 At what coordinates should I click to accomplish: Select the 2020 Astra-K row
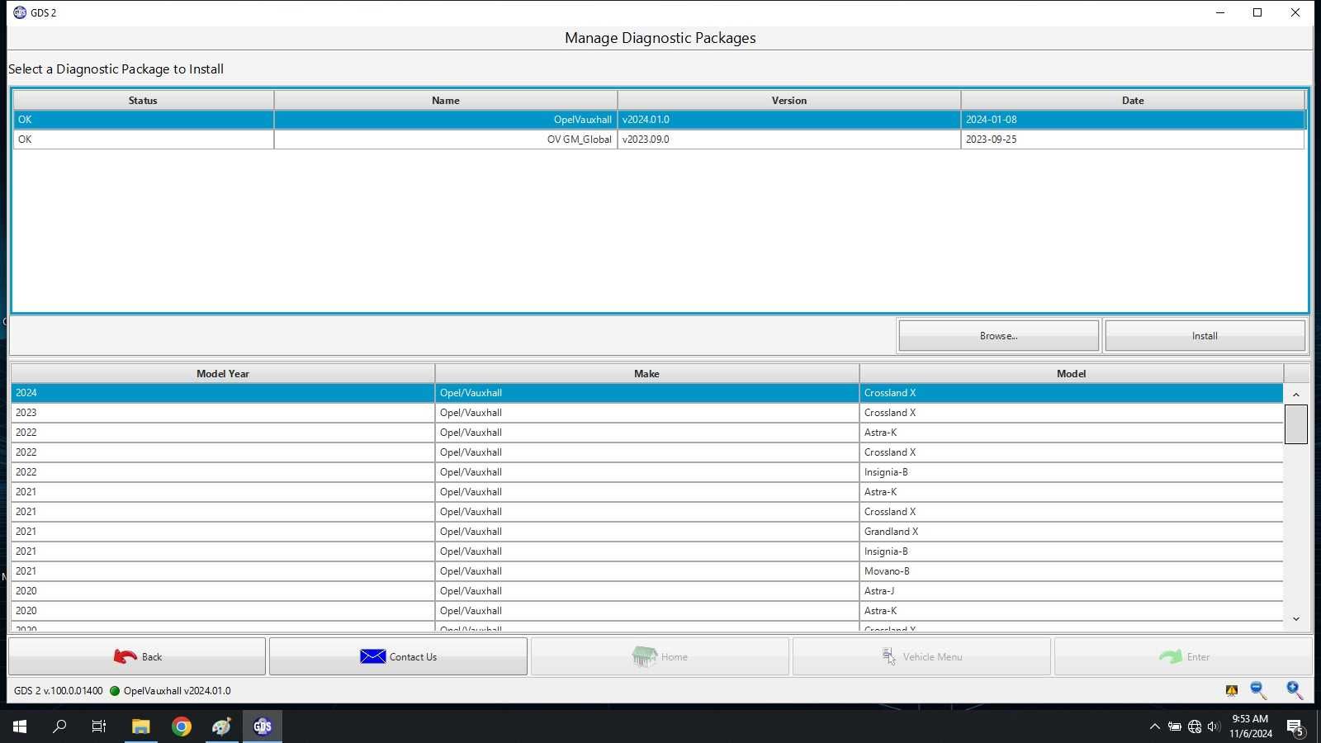pyautogui.click(x=647, y=611)
